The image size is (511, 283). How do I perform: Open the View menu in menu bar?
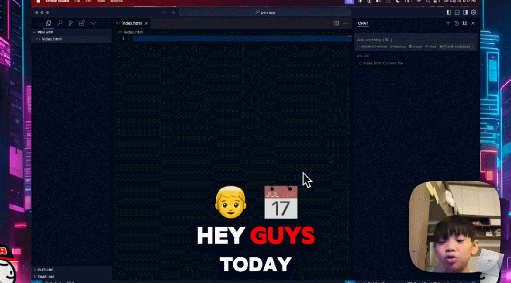click(x=101, y=1)
